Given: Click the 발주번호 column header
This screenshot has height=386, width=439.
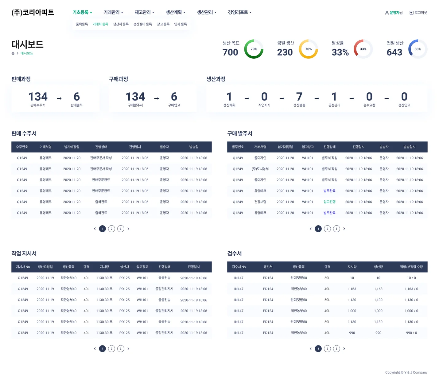Looking at the screenshot, I should [x=238, y=147].
